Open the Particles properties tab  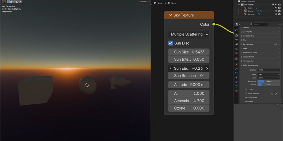point(237,73)
